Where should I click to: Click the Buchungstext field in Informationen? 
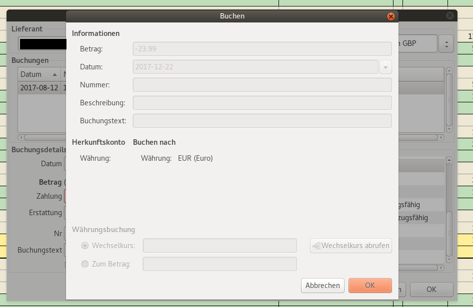click(x=262, y=121)
